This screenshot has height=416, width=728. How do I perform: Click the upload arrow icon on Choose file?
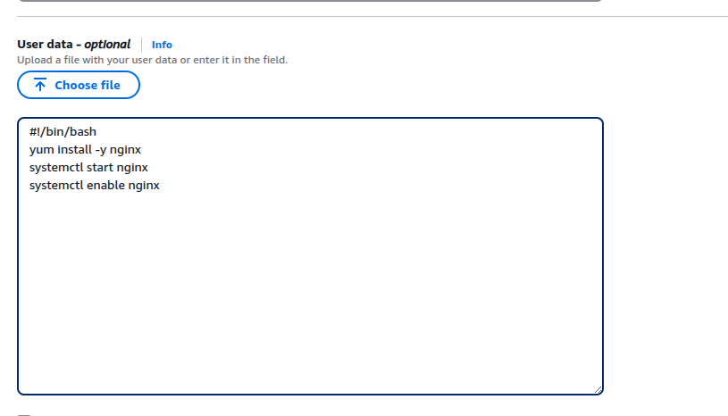tap(40, 85)
